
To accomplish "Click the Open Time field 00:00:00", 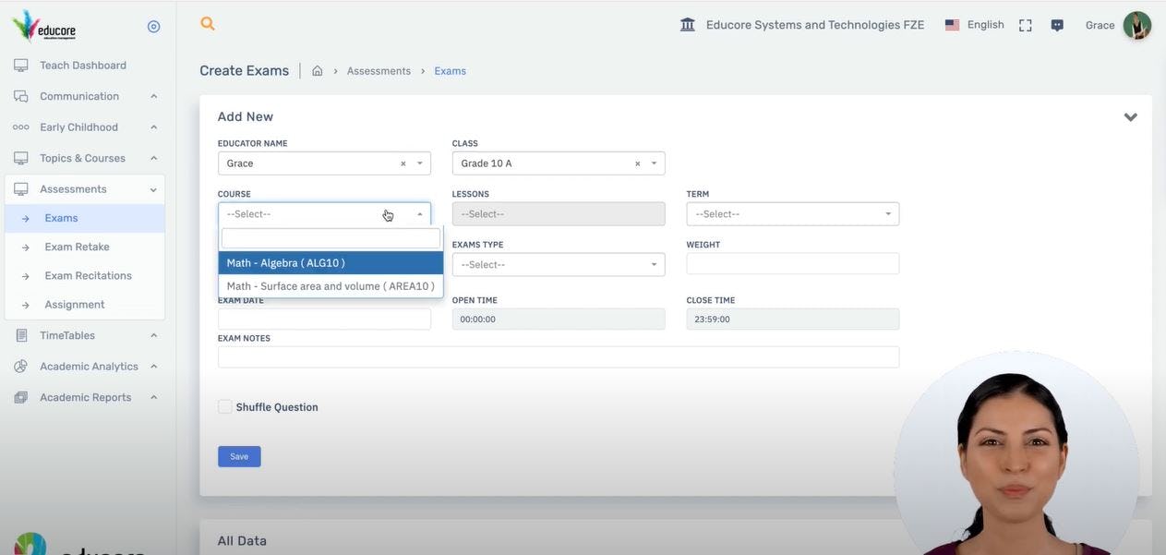I will coord(558,320).
